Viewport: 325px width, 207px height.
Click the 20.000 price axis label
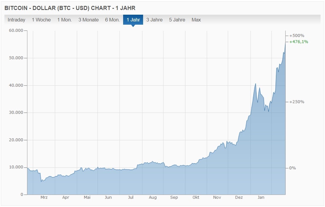16,140
